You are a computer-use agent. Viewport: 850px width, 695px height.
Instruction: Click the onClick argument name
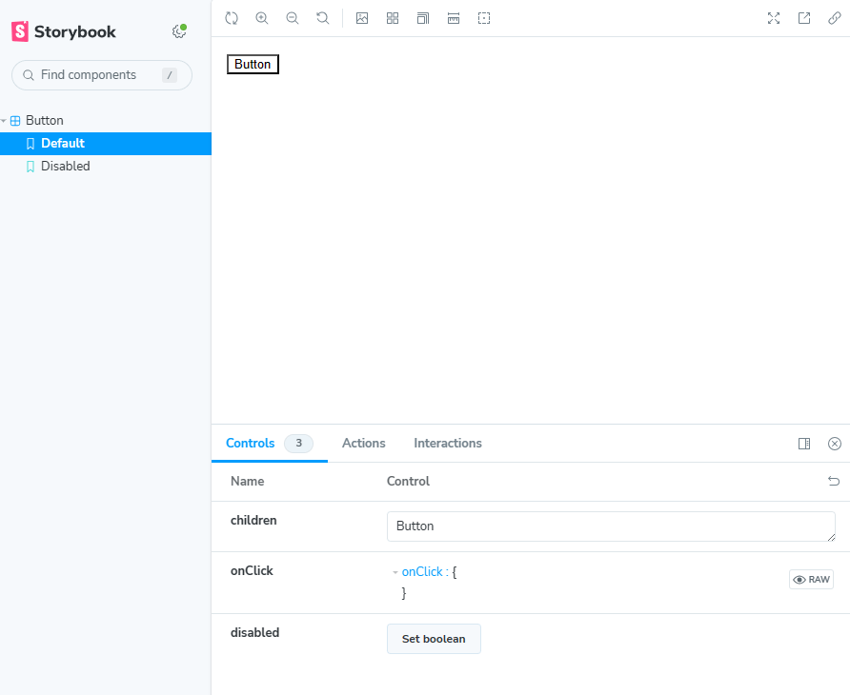(252, 571)
